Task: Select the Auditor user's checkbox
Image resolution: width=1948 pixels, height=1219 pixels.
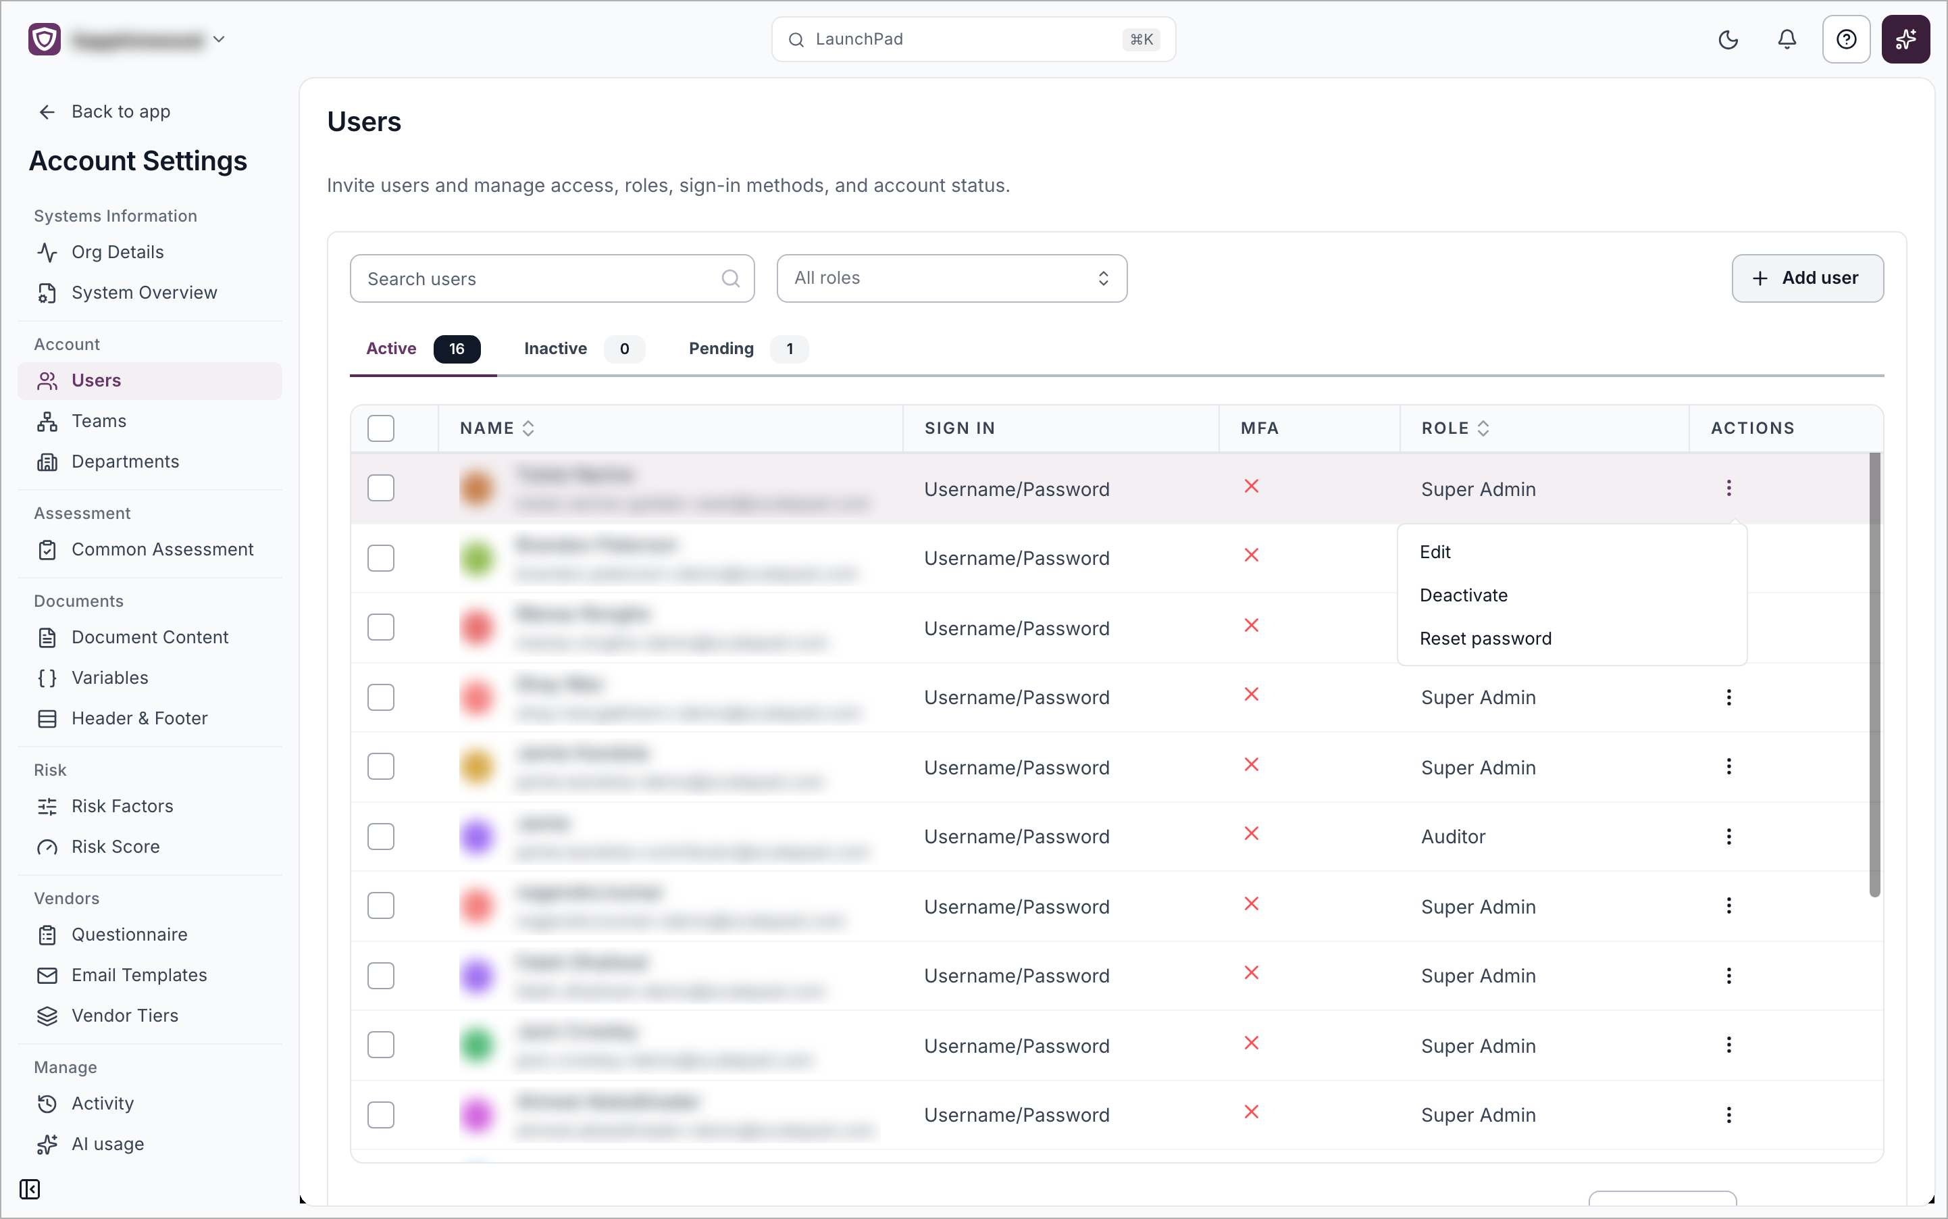Action: pos(380,836)
